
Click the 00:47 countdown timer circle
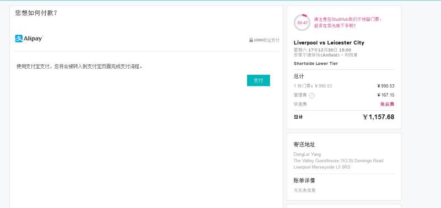[x=302, y=23]
